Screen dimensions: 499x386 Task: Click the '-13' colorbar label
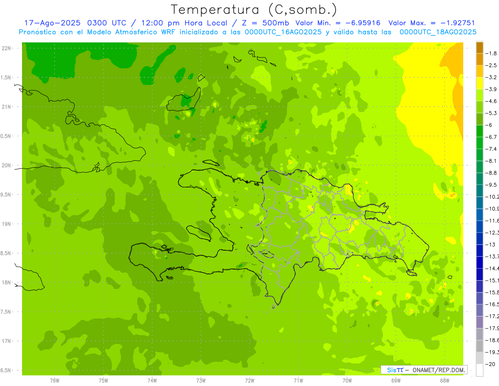[x=490, y=244]
